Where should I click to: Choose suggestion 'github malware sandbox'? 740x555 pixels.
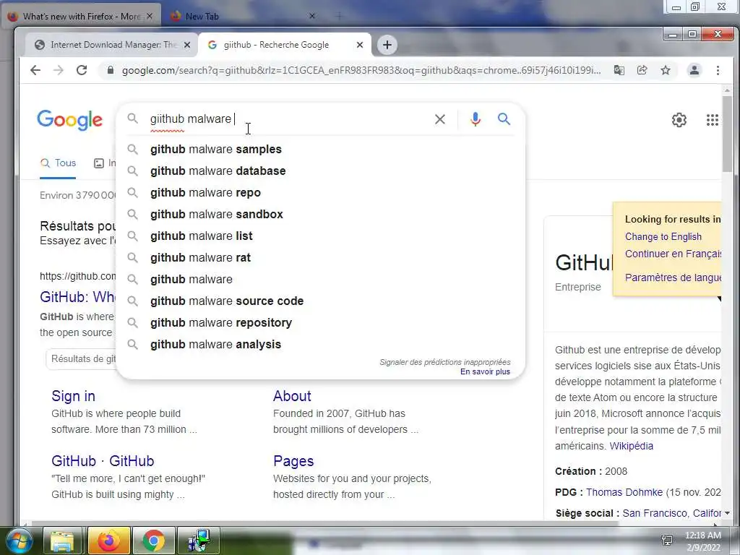pyautogui.click(x=320, y=214)
